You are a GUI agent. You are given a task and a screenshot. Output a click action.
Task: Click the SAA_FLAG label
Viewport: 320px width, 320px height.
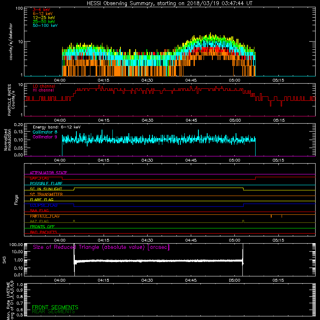[39, 210]
